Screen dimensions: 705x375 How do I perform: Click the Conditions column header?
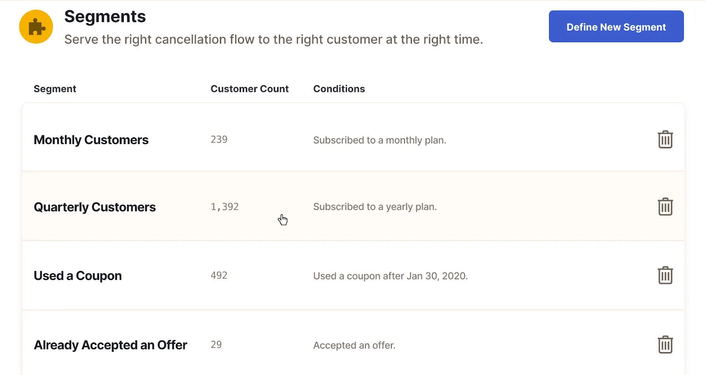click(x=339, y=89)
